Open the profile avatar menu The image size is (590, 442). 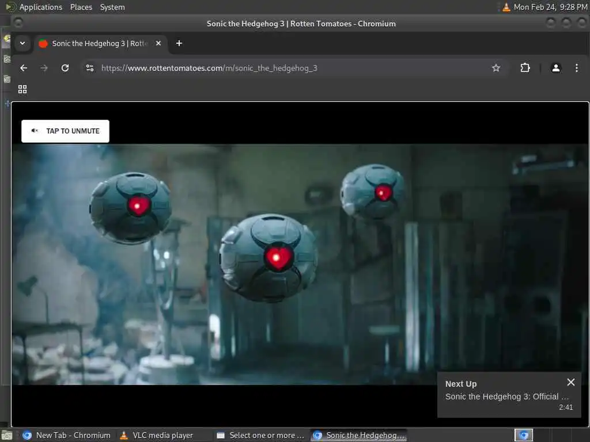tap(555, 68)
